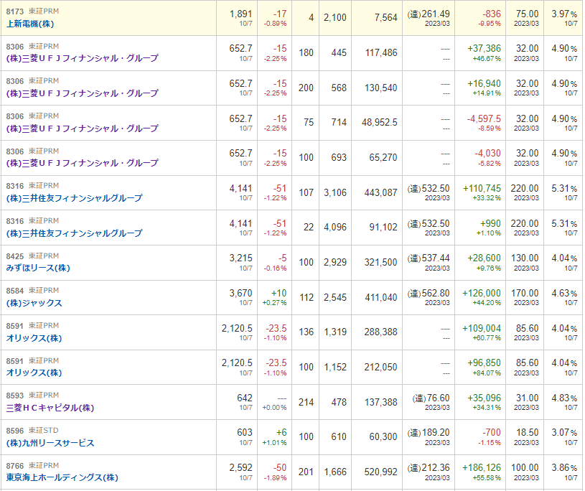Select the (連)76.60 EPS value

[431, 398]
